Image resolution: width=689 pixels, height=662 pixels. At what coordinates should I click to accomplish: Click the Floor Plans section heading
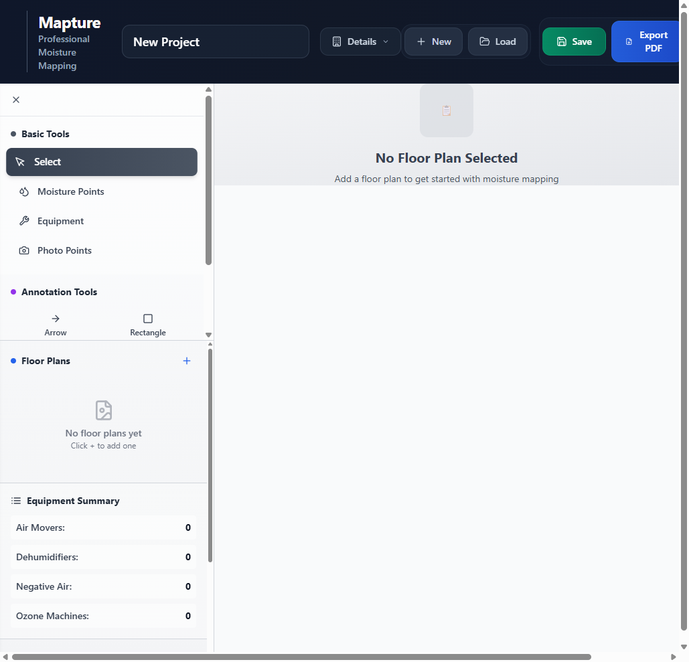(x=46, y=361)
